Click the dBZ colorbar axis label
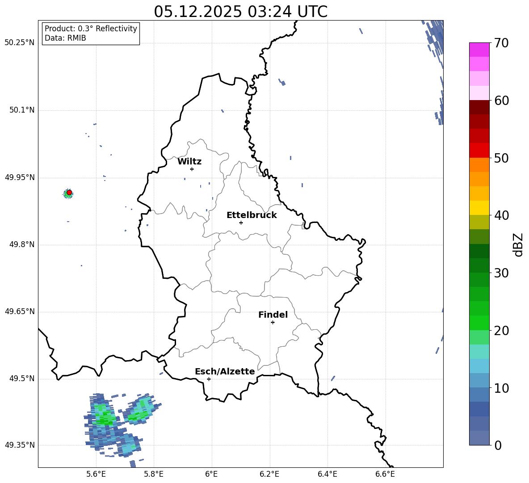529x483 pixels. tap(518, 244)
